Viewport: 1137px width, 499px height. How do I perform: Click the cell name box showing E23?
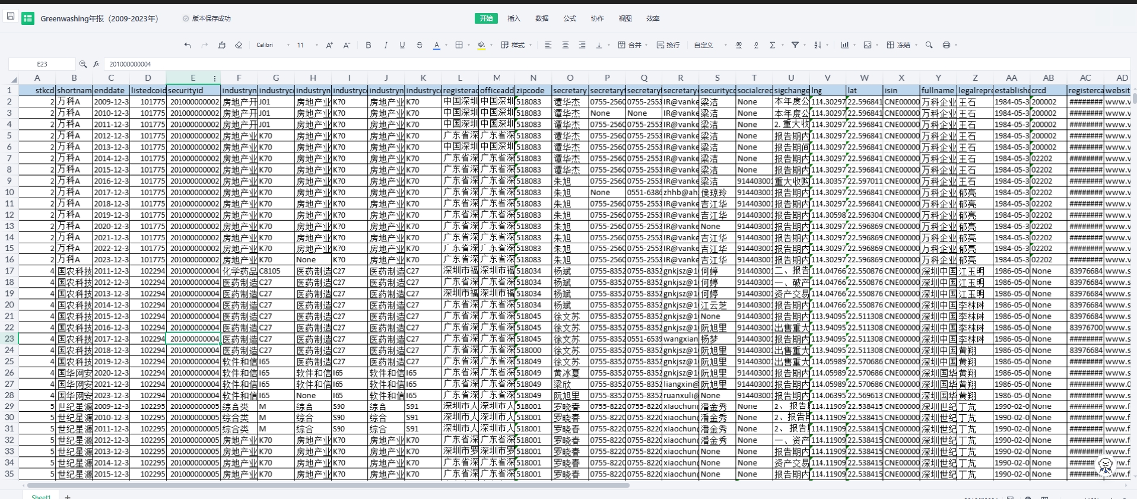tap(42, 64)
